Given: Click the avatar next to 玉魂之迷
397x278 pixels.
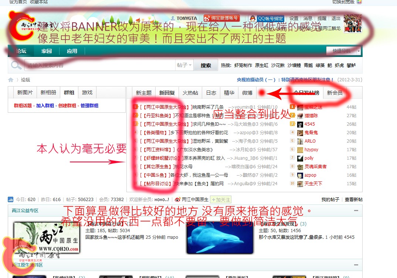Looking at the screenshot, I should pos(300,107).
